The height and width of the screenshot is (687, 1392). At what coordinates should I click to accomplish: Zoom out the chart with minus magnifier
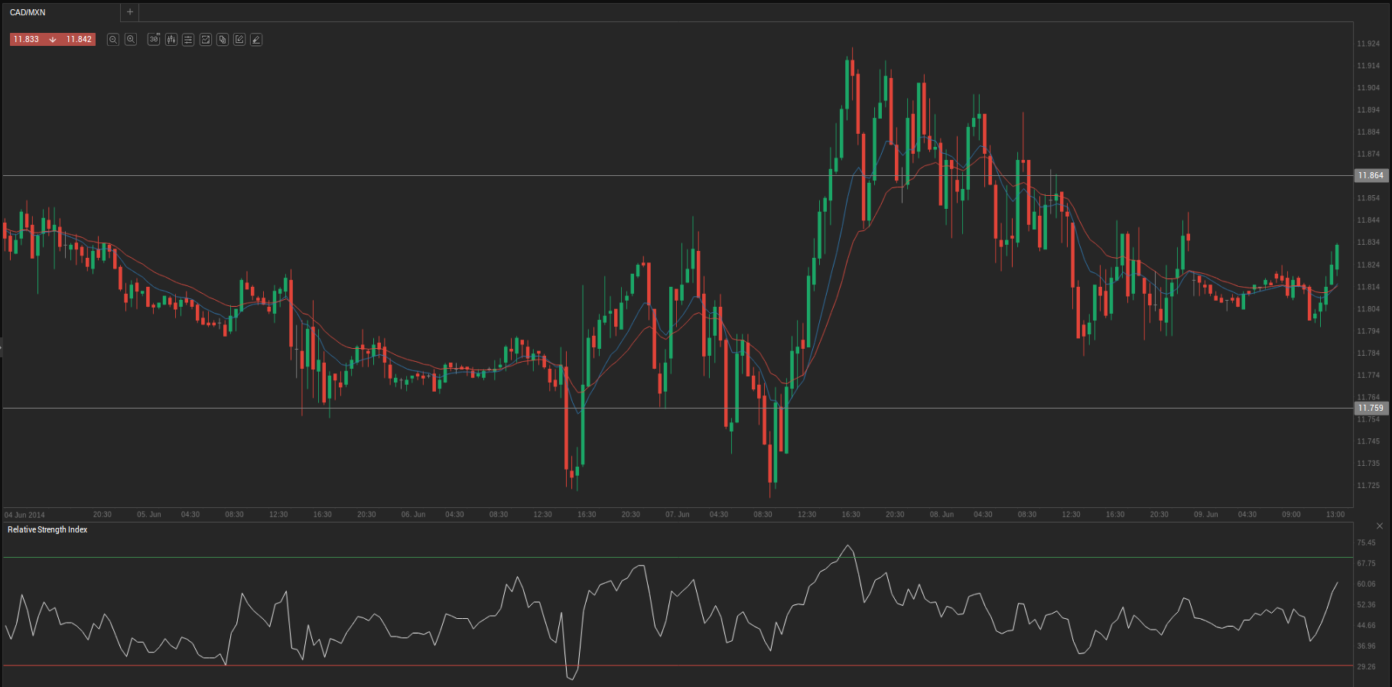click(113, 39)
